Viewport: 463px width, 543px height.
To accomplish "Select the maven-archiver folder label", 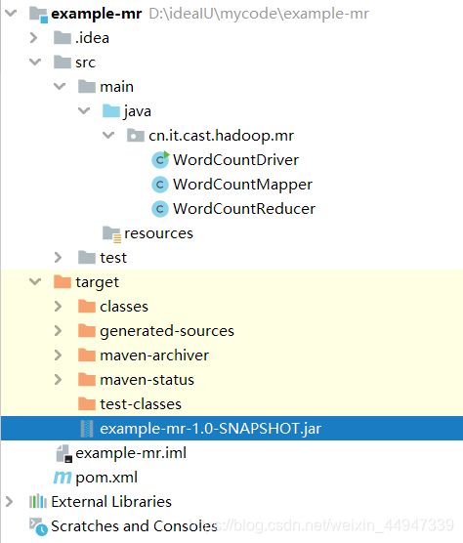I will click(154, 355).
